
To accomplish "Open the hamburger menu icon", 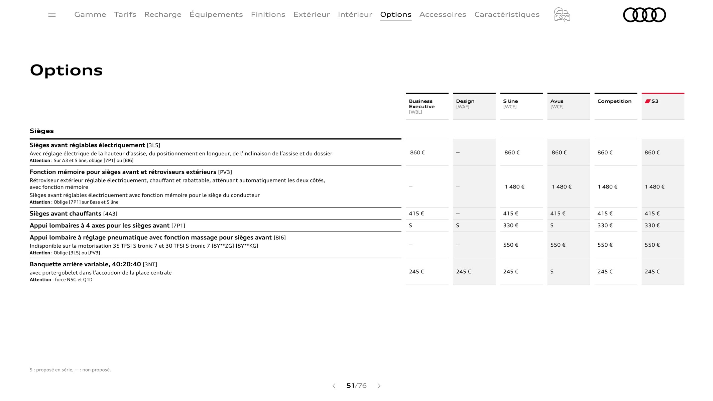I will [52, 15].
